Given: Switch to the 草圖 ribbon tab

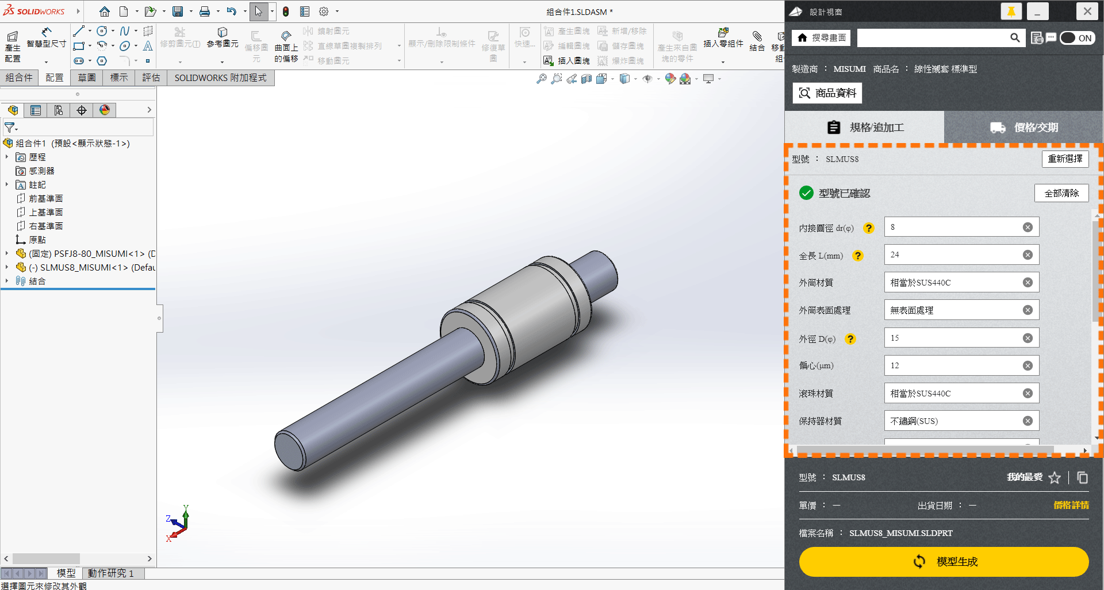Looking at the screenshot, I should coord(87,78).
